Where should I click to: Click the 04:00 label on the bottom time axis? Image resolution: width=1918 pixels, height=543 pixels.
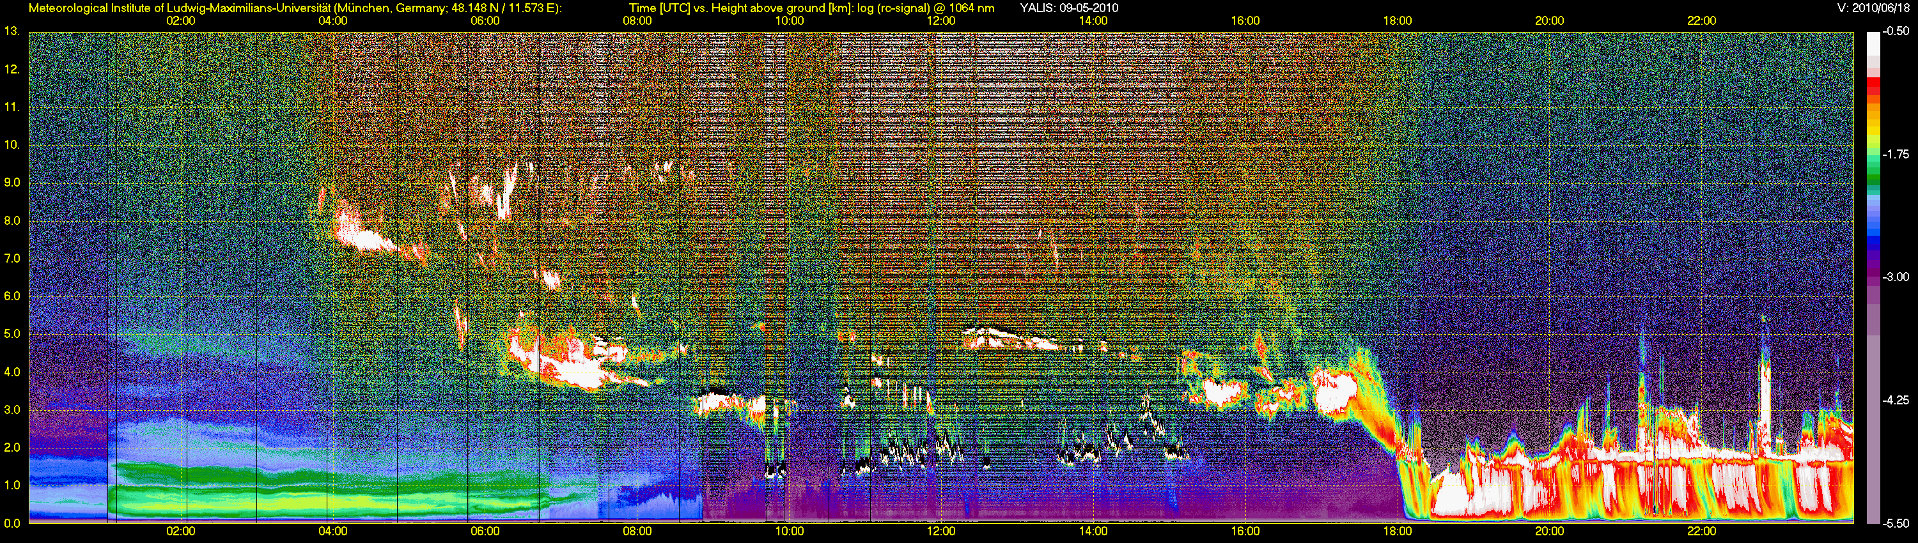point(333,531)
